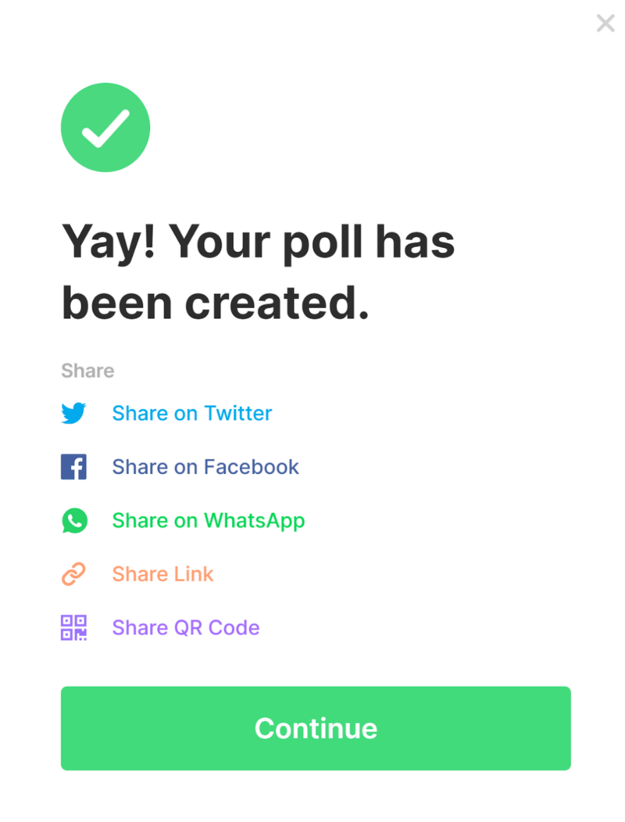Click the green success checkmark circle
The height and width of the screenshot is (822, 625).
(x=105, y=127)
